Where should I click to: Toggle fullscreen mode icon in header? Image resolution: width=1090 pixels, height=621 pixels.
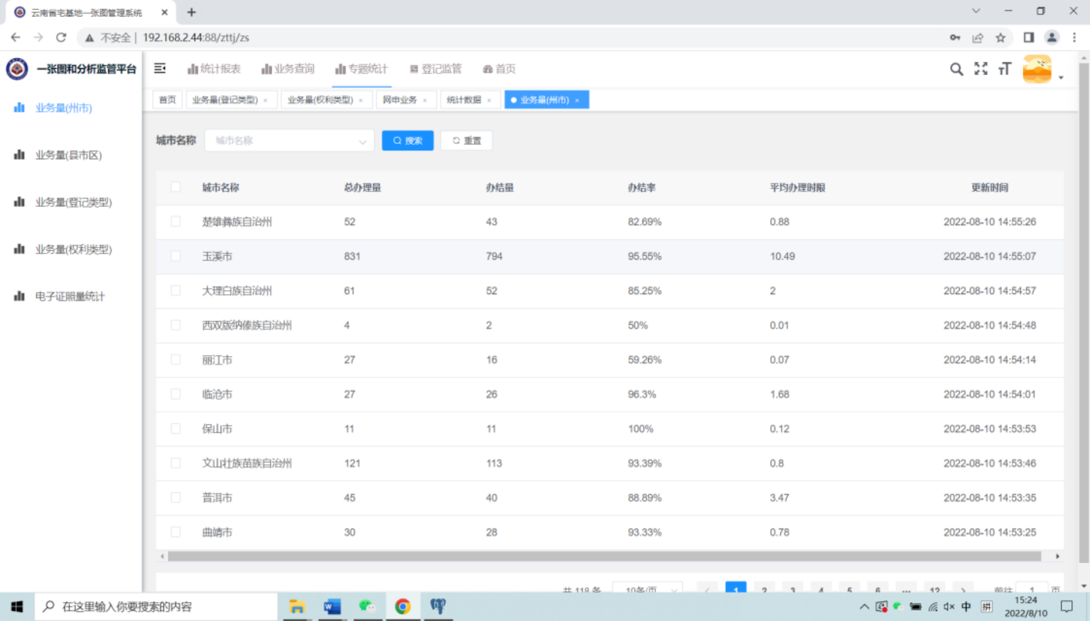pos(981,69)
